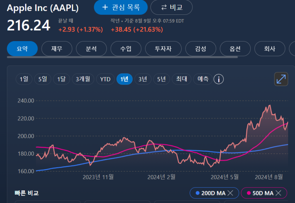Select the 1년 chart range
The height and width of the screenshot is (203, 295).
tap(124, 79)
